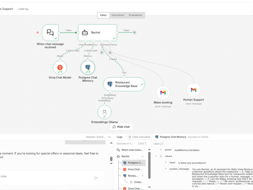
Task: Add a Tool via plus connector
Action: [102, 52]
